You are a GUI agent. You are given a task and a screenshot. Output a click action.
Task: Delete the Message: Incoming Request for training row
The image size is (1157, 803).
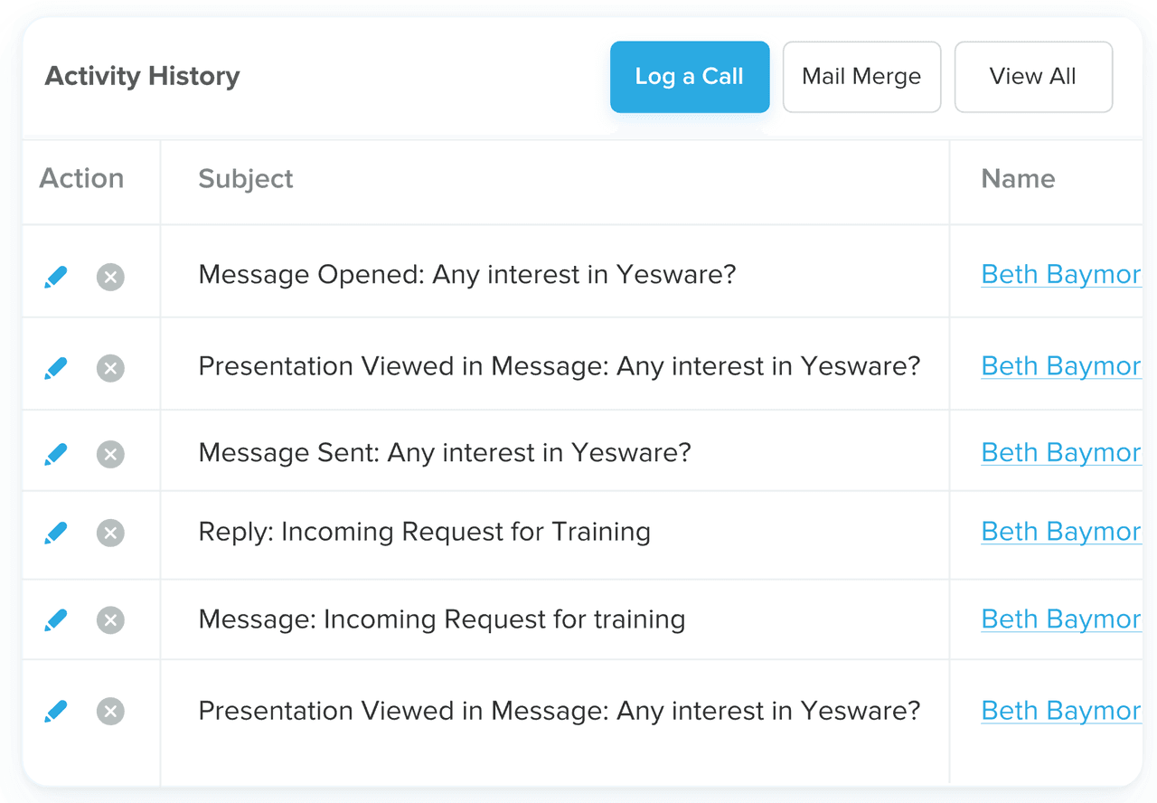(110, 620)
